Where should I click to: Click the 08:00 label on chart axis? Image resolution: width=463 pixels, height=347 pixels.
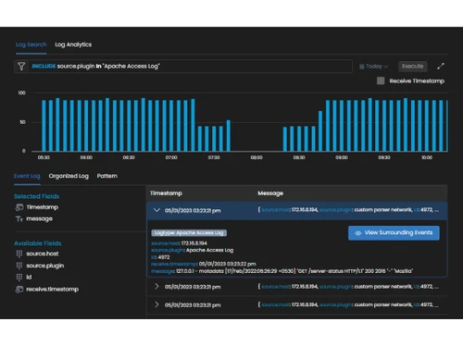pyautogui.click(x=257, y=157)
